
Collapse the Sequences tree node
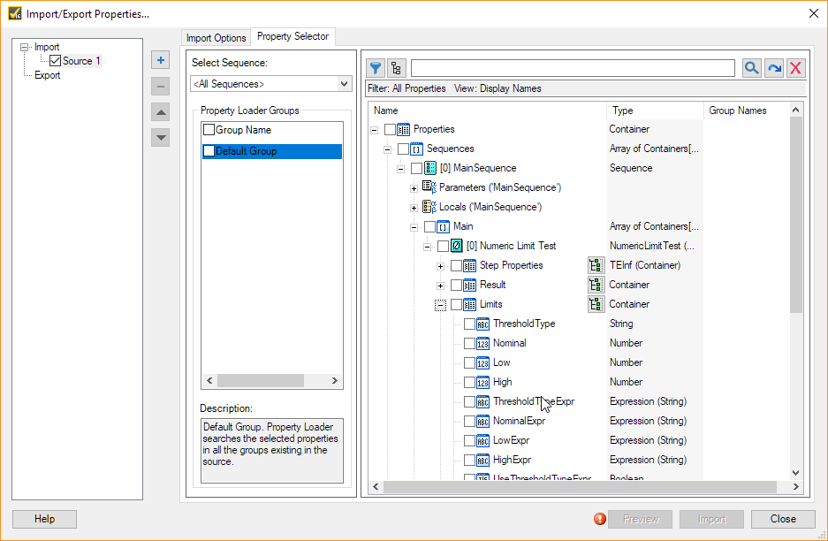pyautogui.click(x=388, y=149)
